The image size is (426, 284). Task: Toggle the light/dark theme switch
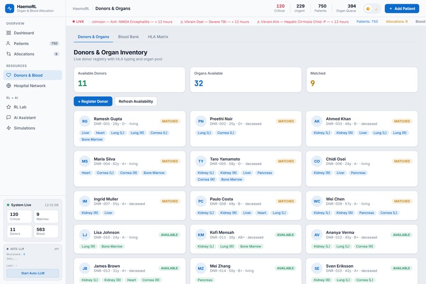(x=372, y=8)
